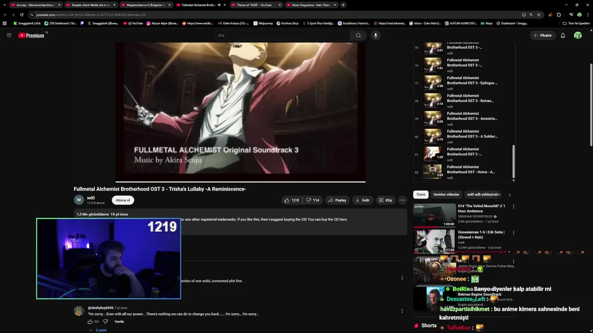This screenshot has height=333, width=593.
Task: Select the 'Tümü' filter chip
Action: tap(421, 195)
